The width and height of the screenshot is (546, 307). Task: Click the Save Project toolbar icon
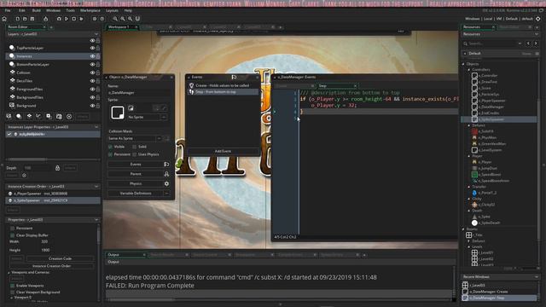[32, 19]
